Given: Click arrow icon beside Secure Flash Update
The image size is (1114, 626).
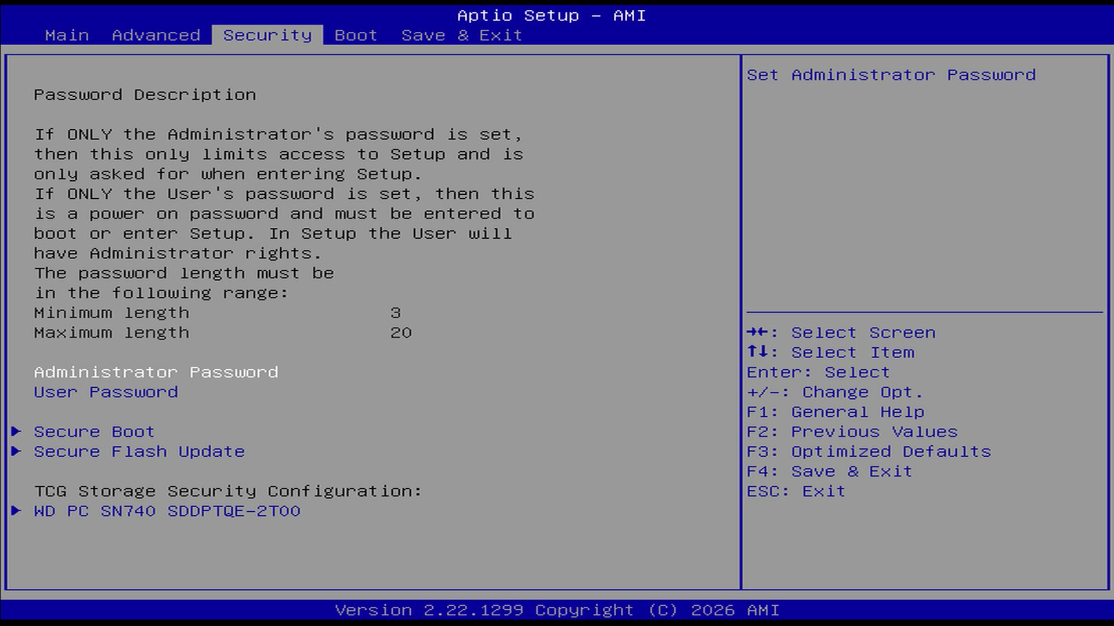Looking at the screenshot, I should [16, 451].
